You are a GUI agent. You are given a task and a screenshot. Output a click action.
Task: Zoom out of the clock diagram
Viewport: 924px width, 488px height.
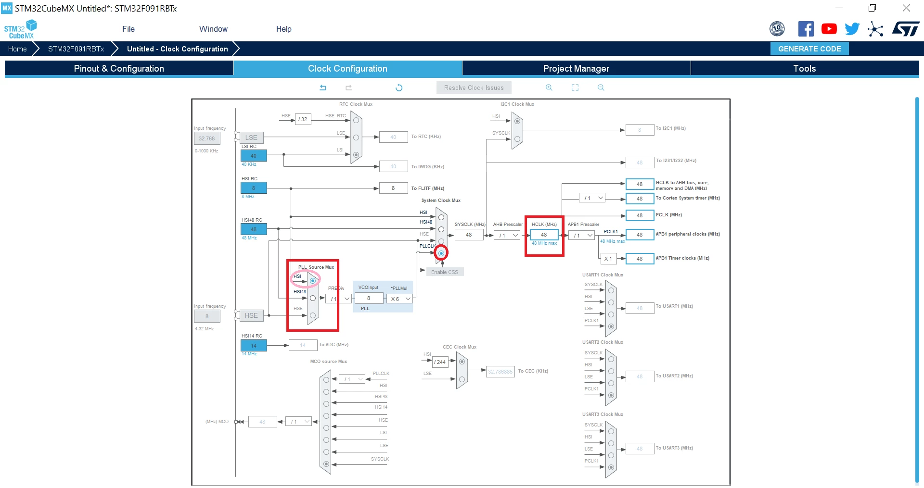click(x=601, y=88)
